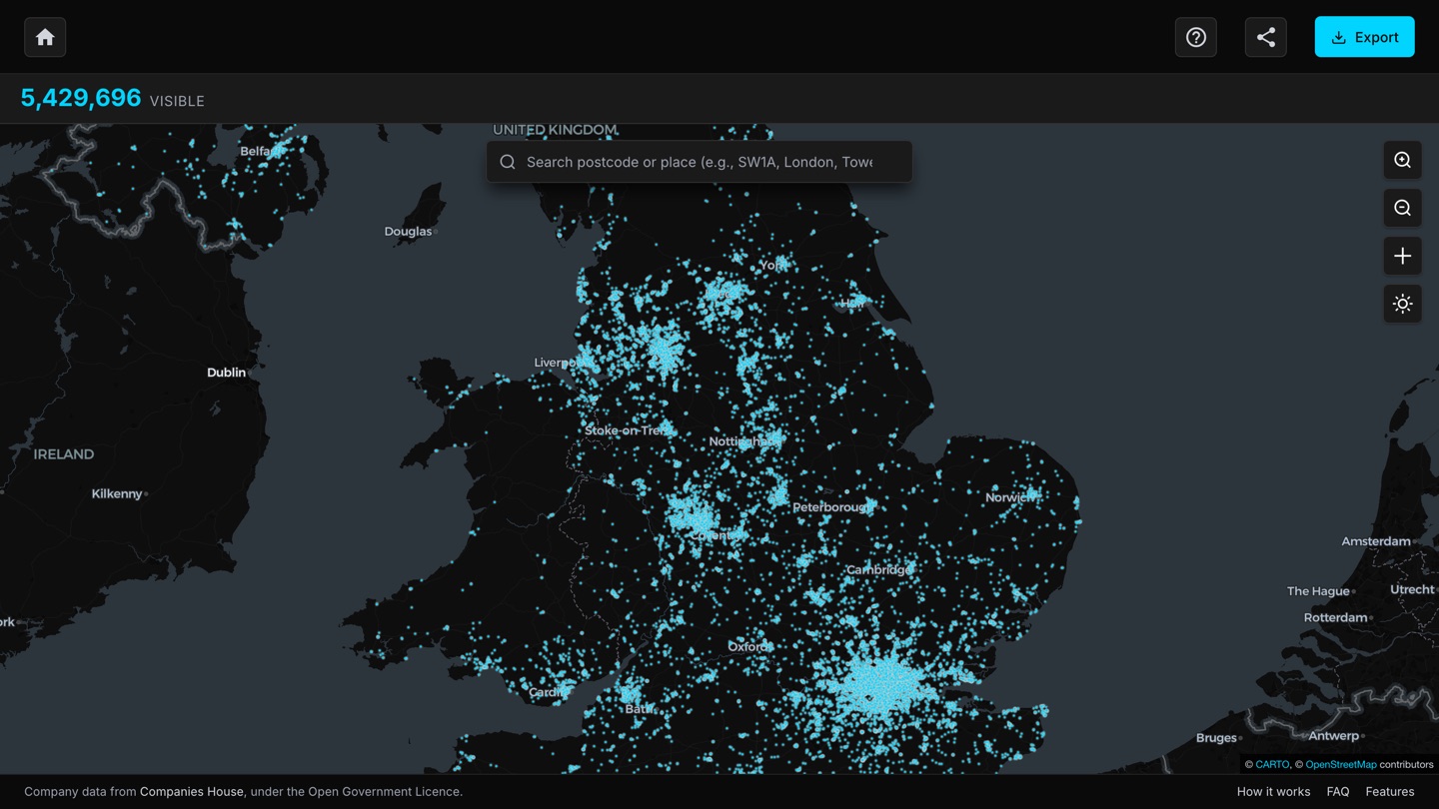Click the magnifier zoom-out map control
This screenshot has width=1439, height=809.
pyautogui.click(x=1403, y=208)
